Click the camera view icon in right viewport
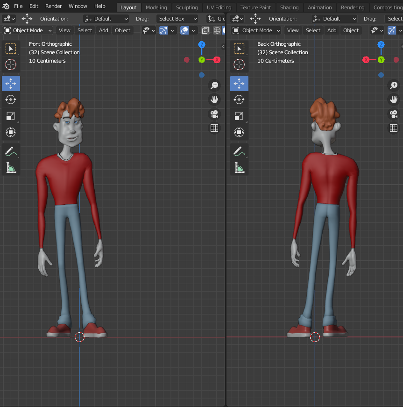 click(394, 114)
